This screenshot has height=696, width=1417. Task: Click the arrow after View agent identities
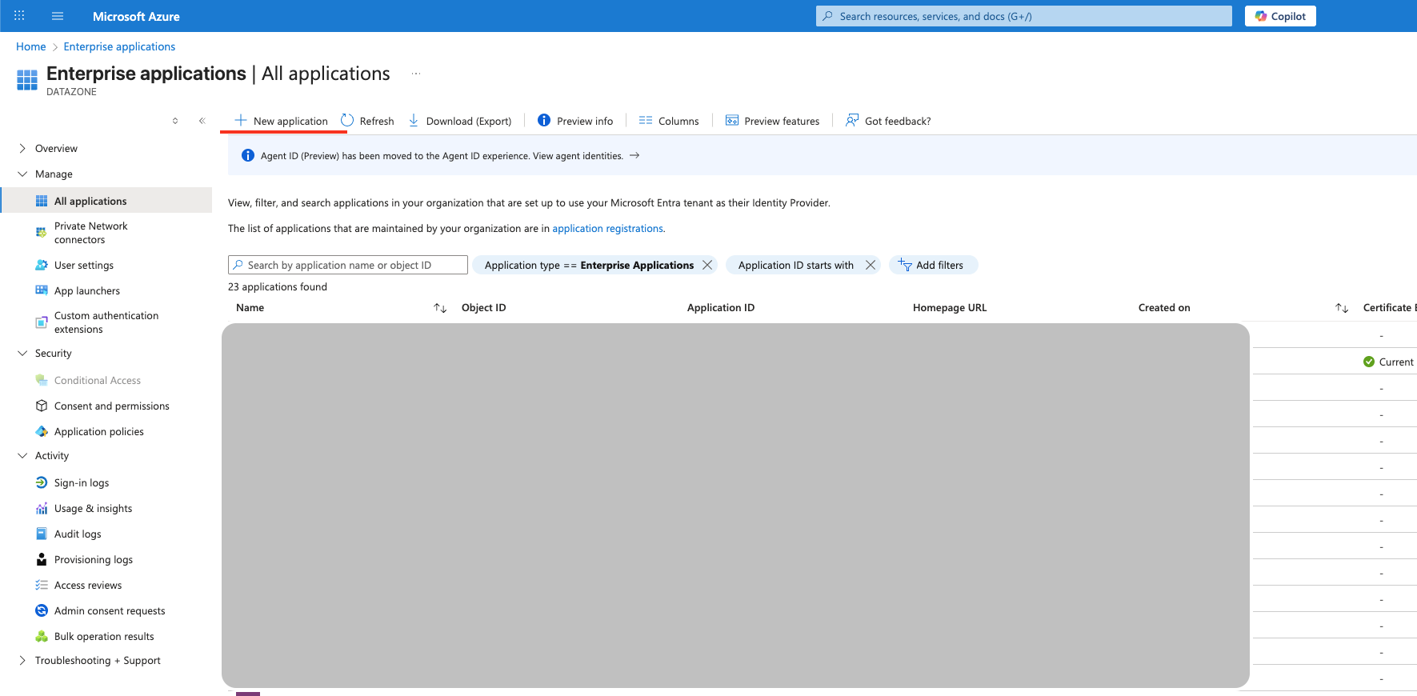[634, 155]
